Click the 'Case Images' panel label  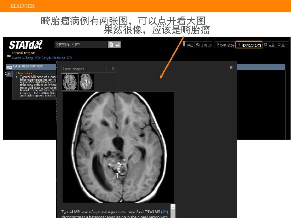pos(73,69)
